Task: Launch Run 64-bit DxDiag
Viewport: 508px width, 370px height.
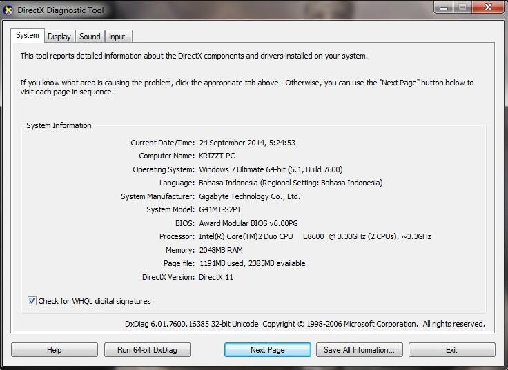Action: [148, 349]
